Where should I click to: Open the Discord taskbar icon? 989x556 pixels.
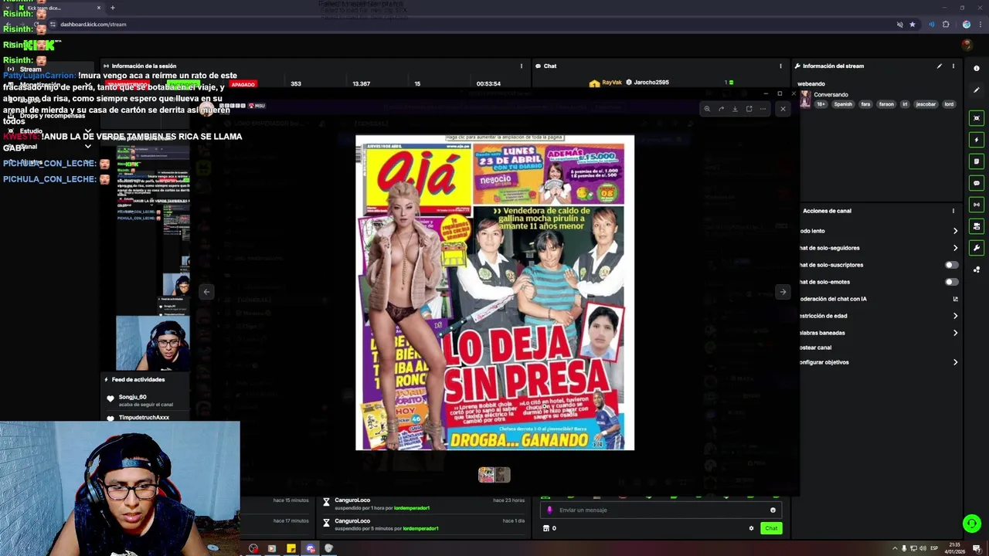tap(310, 548)
